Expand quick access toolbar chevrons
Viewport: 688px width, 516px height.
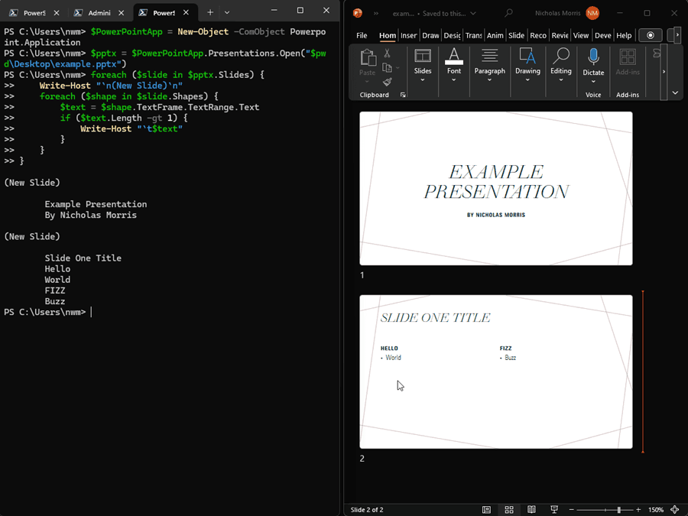(x=376, y=13)
